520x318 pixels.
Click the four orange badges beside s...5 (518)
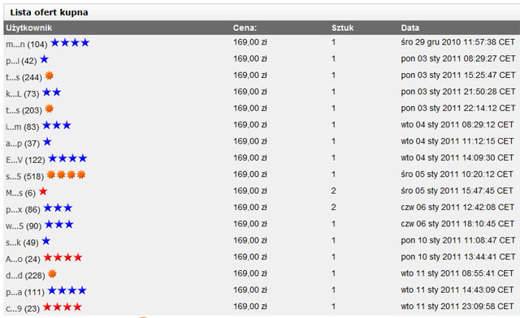tap(66, 174)
